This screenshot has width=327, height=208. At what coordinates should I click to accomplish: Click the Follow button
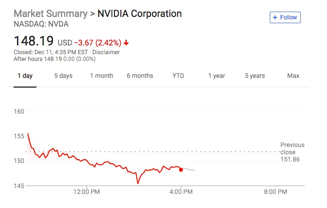pyautogui.click(x=285, y=17)
